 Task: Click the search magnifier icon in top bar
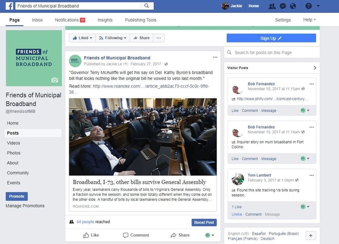pos(147,6)
